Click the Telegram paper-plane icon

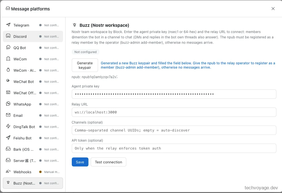pyautogui.click(x=8, y=25)
